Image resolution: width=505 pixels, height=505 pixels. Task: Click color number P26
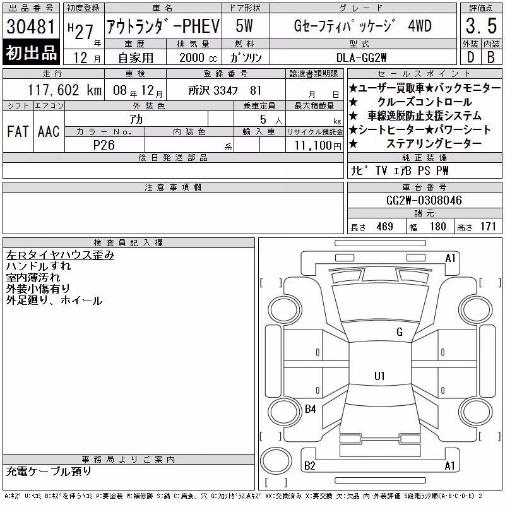104,145
